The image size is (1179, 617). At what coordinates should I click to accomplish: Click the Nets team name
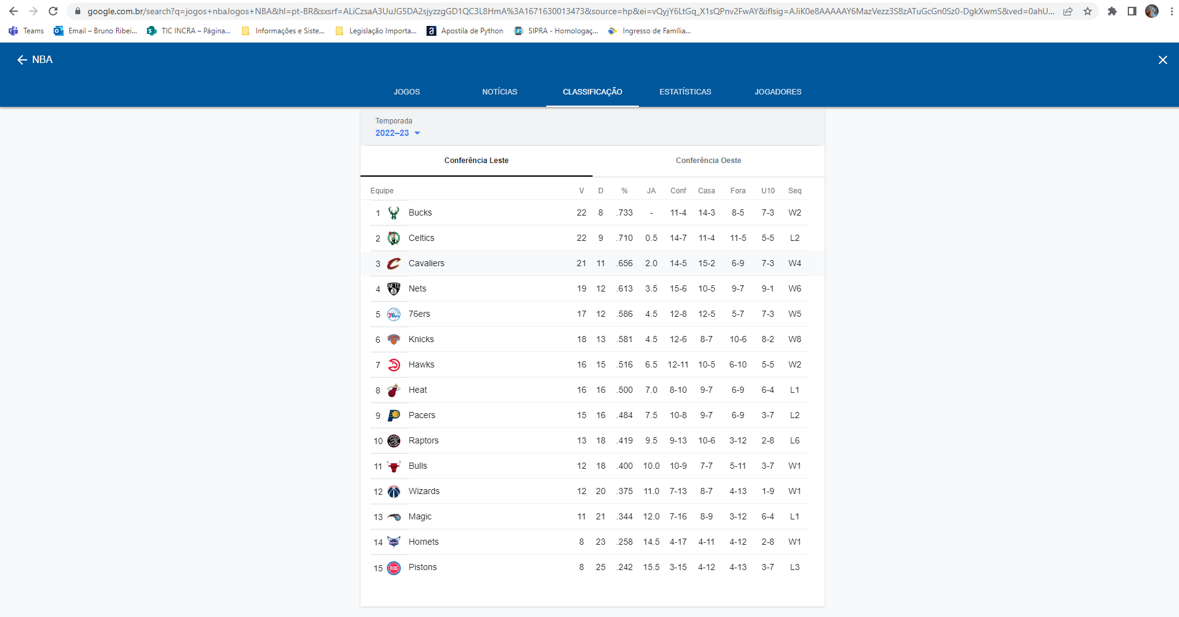(417, 289)
